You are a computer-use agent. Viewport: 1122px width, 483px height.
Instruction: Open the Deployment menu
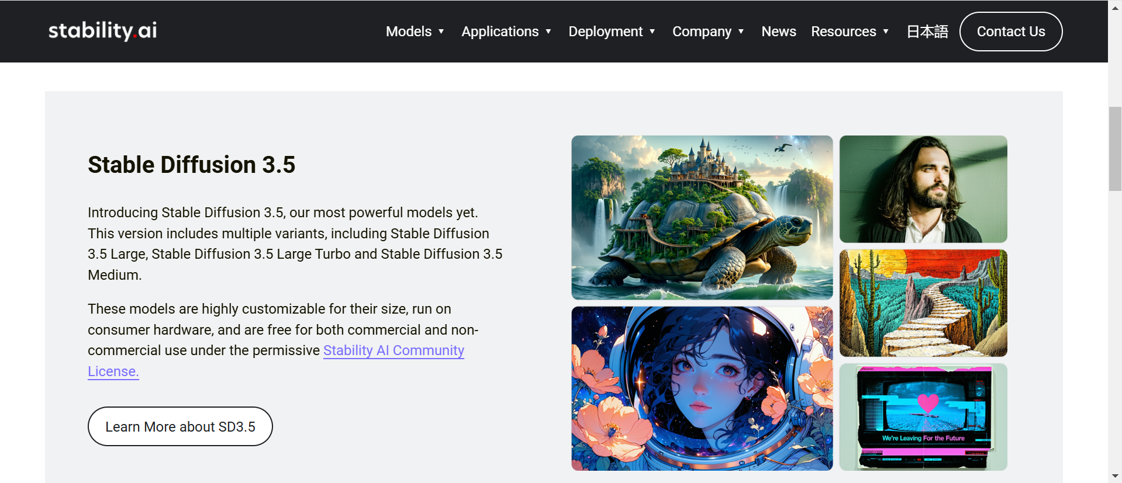[x=605, y=32]
